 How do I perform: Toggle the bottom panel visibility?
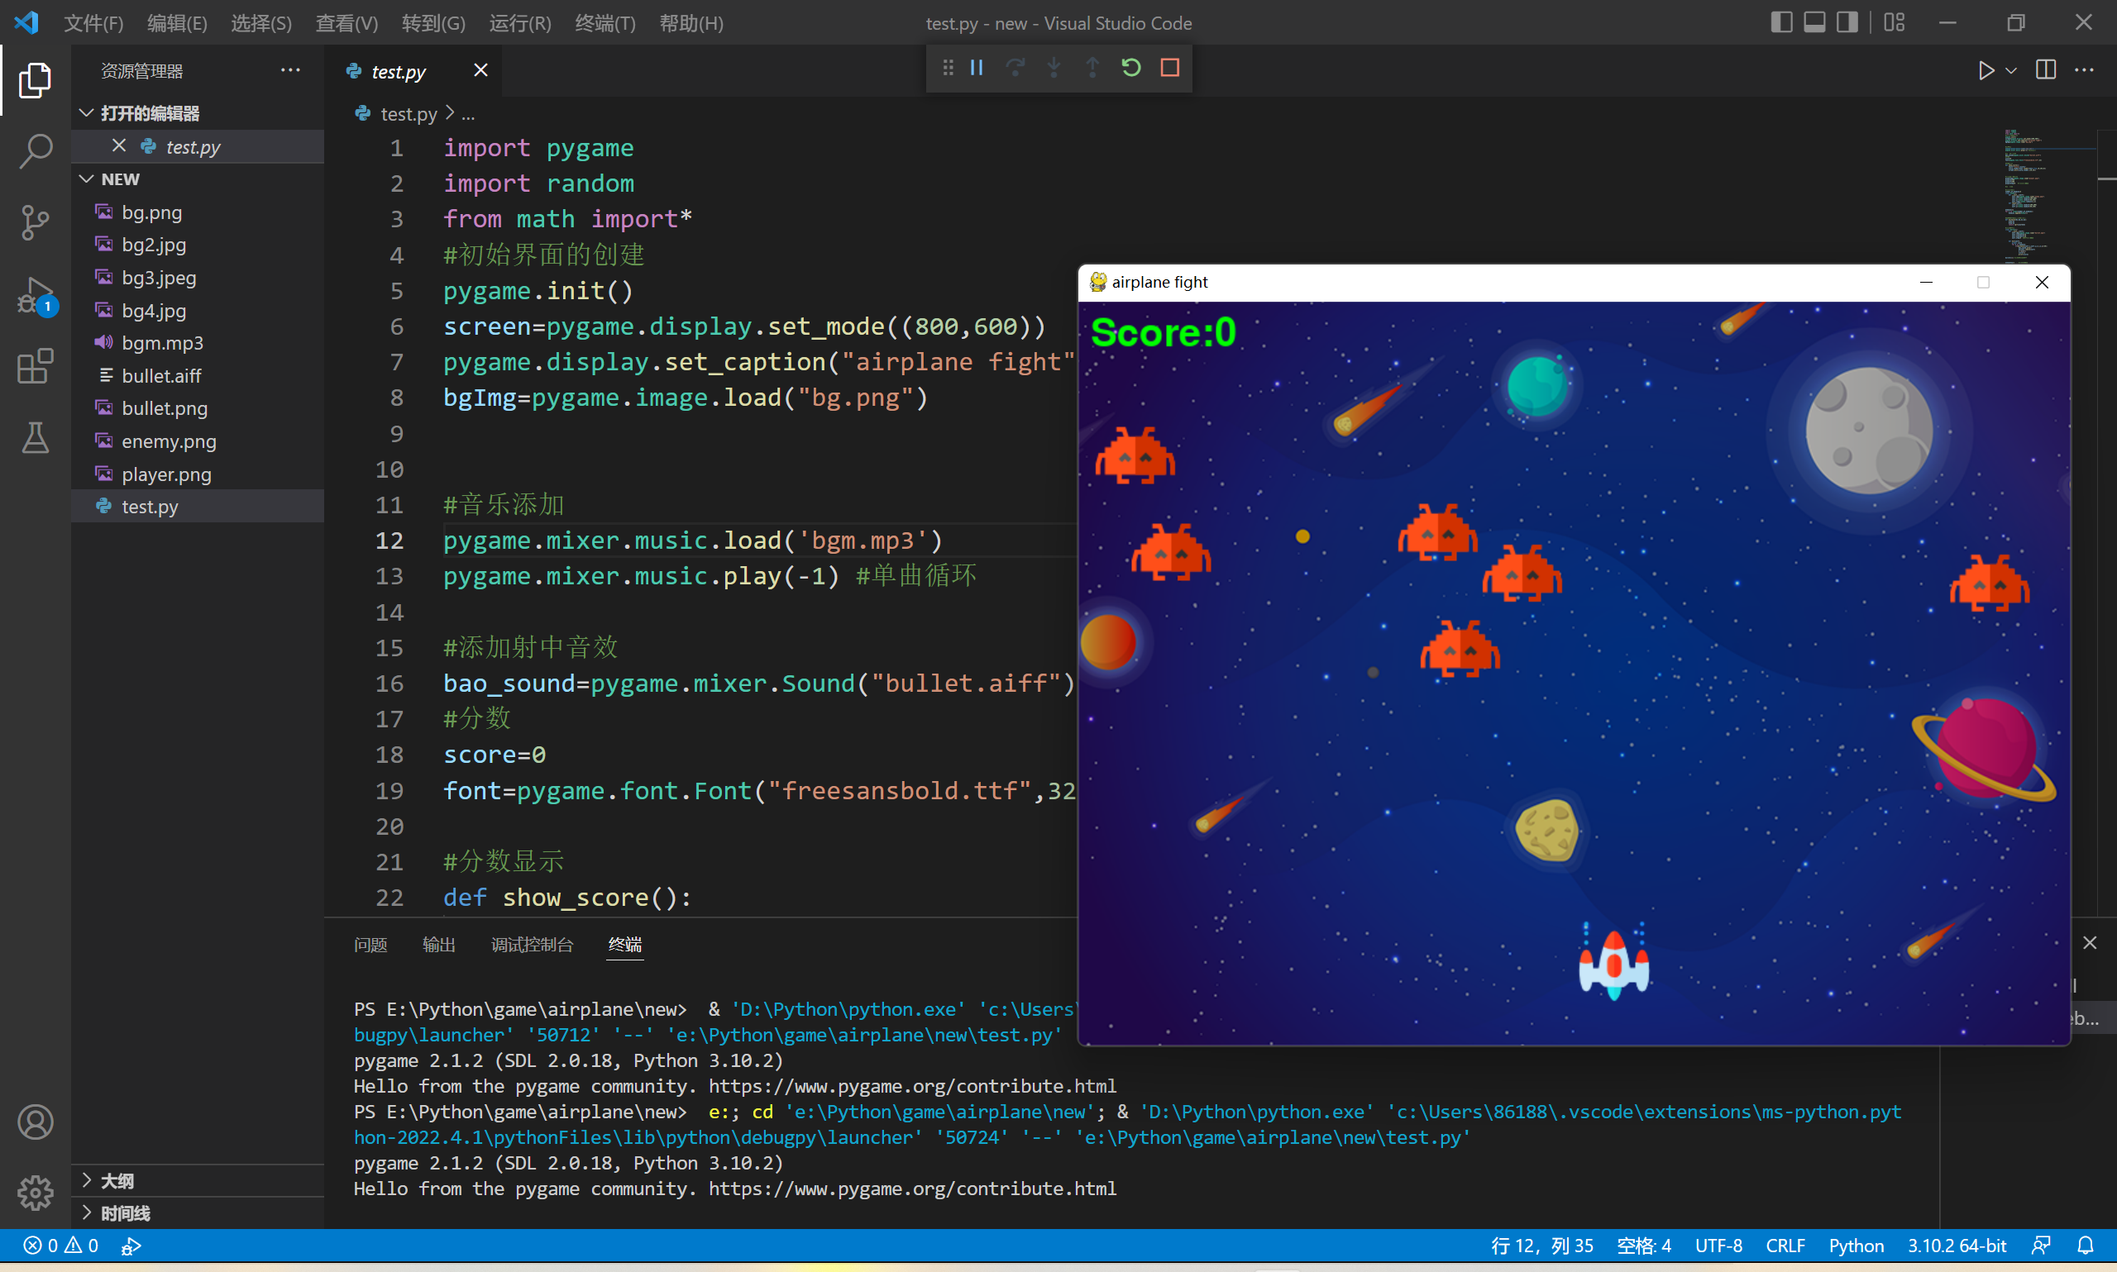[1814, 22]
